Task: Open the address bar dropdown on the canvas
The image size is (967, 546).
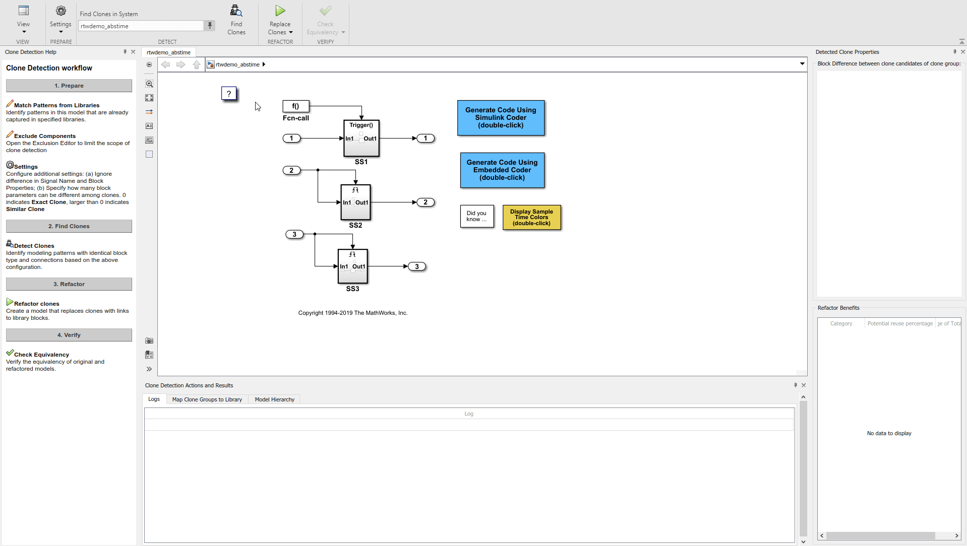Action: point(802,64)
